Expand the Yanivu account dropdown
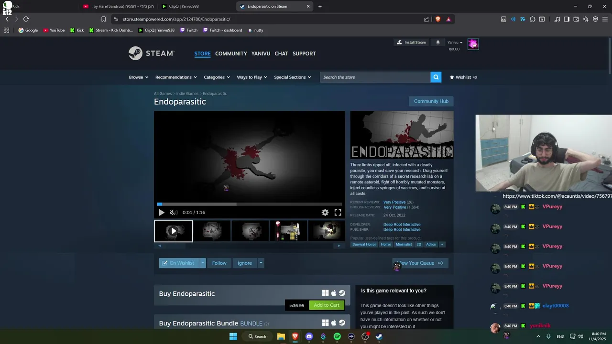612x344 pixels. (455, 43)
